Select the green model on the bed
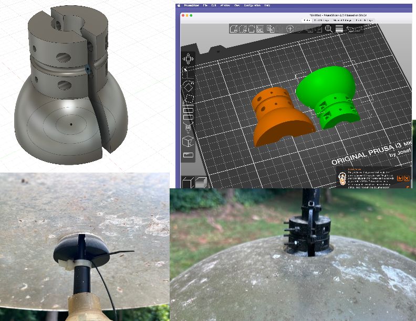Screen dimensions: 416x321 (x=328, y=98)
